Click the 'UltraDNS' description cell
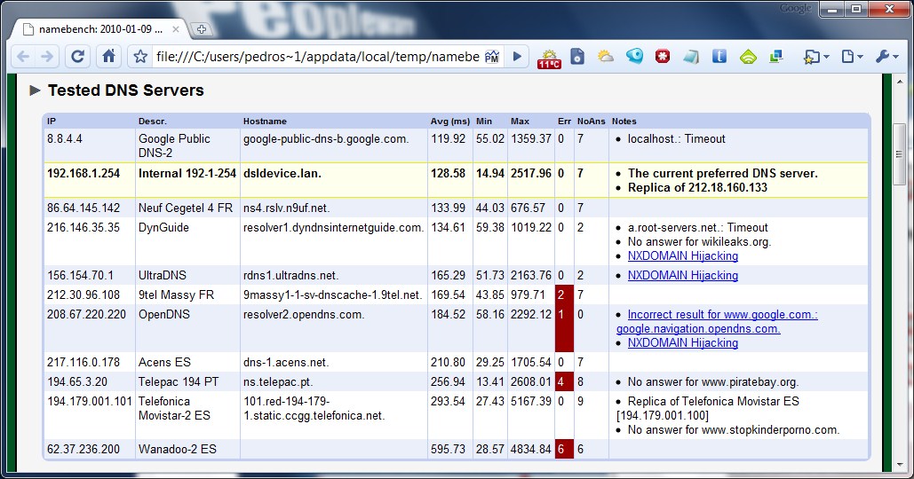This screenshot has height=479, width=914. point(162,275)
